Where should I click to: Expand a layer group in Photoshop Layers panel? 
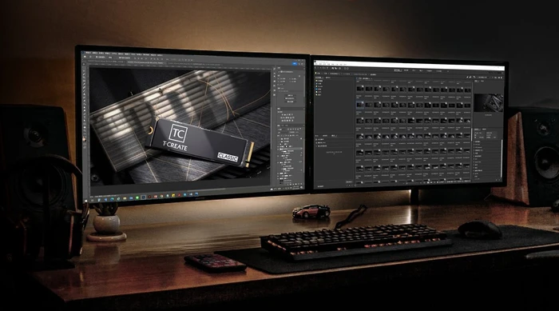pyautogui.click(x=280, y=156)
